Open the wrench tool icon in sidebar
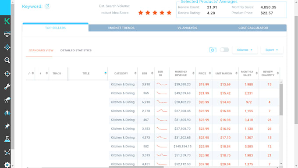Image resolution: width=298 pixels, height=168 pixels. (x=7, y=86)
